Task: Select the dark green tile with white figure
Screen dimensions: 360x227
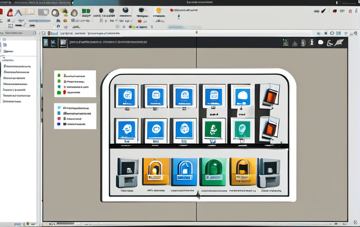Action: click(213, 130)
